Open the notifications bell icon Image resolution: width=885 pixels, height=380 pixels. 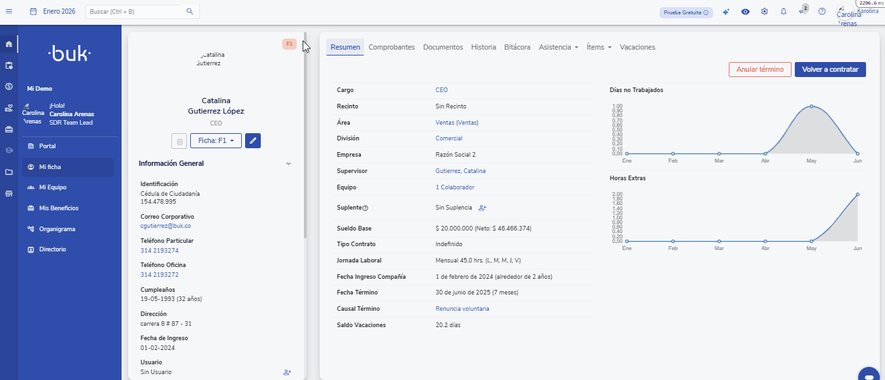783,12
